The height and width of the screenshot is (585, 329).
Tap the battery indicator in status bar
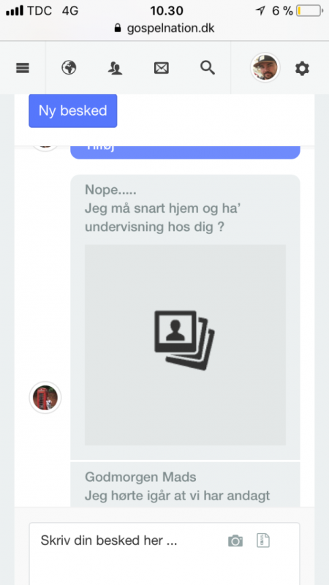click(309, 11)
